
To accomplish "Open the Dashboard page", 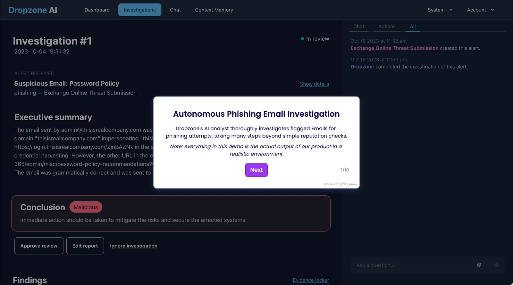I will 97,10.
